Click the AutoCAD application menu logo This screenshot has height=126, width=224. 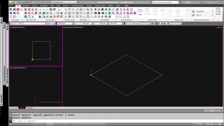coord(11,3)
